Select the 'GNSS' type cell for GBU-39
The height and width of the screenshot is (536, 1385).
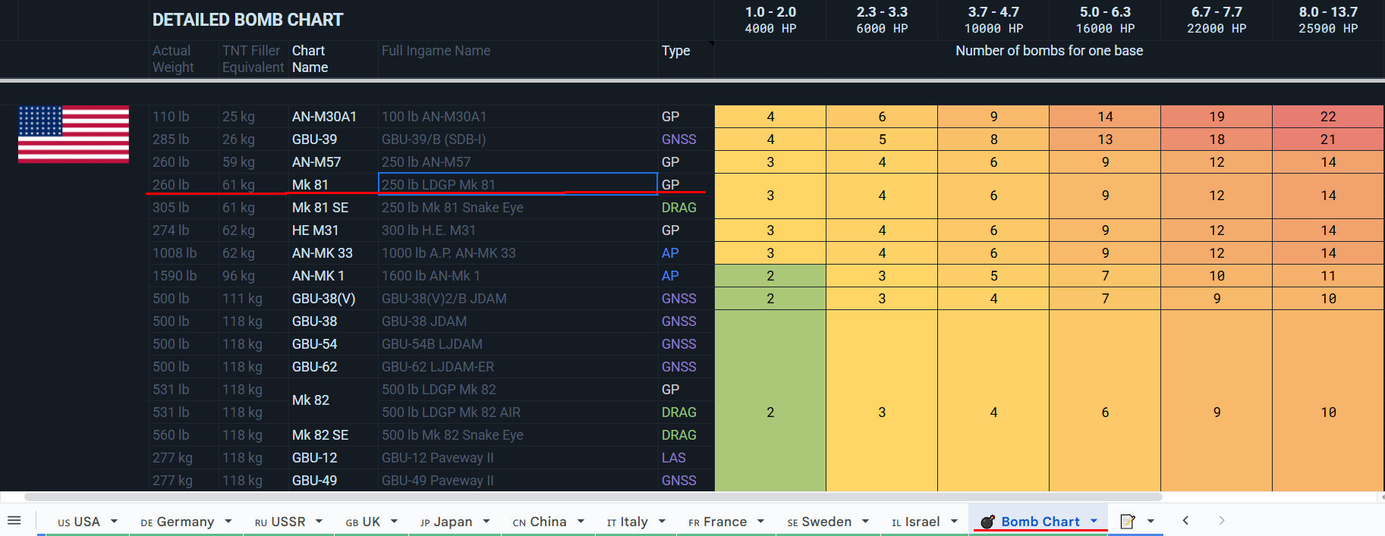(x=685, y=139)
